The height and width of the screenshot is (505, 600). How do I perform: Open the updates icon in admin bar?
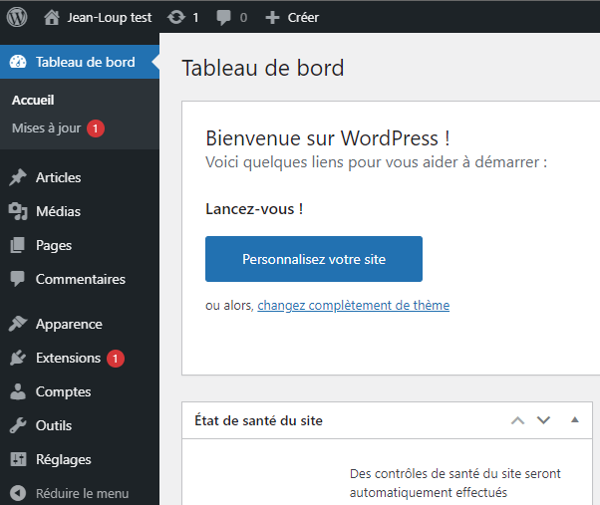176,18
